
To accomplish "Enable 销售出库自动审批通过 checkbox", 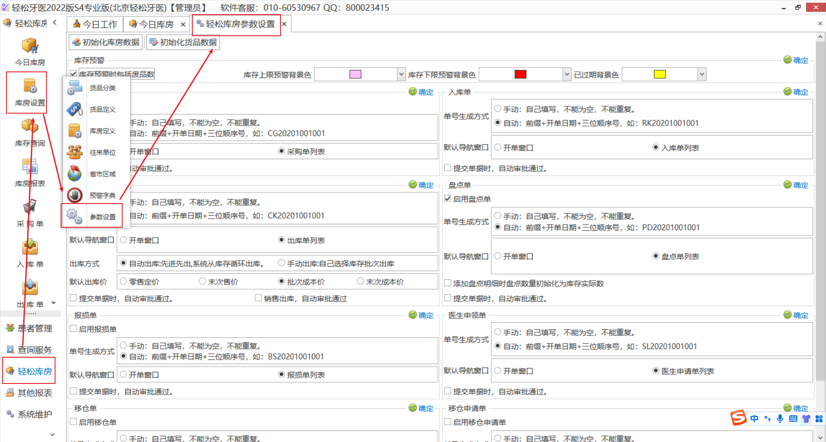I will (x=258, y=298).
